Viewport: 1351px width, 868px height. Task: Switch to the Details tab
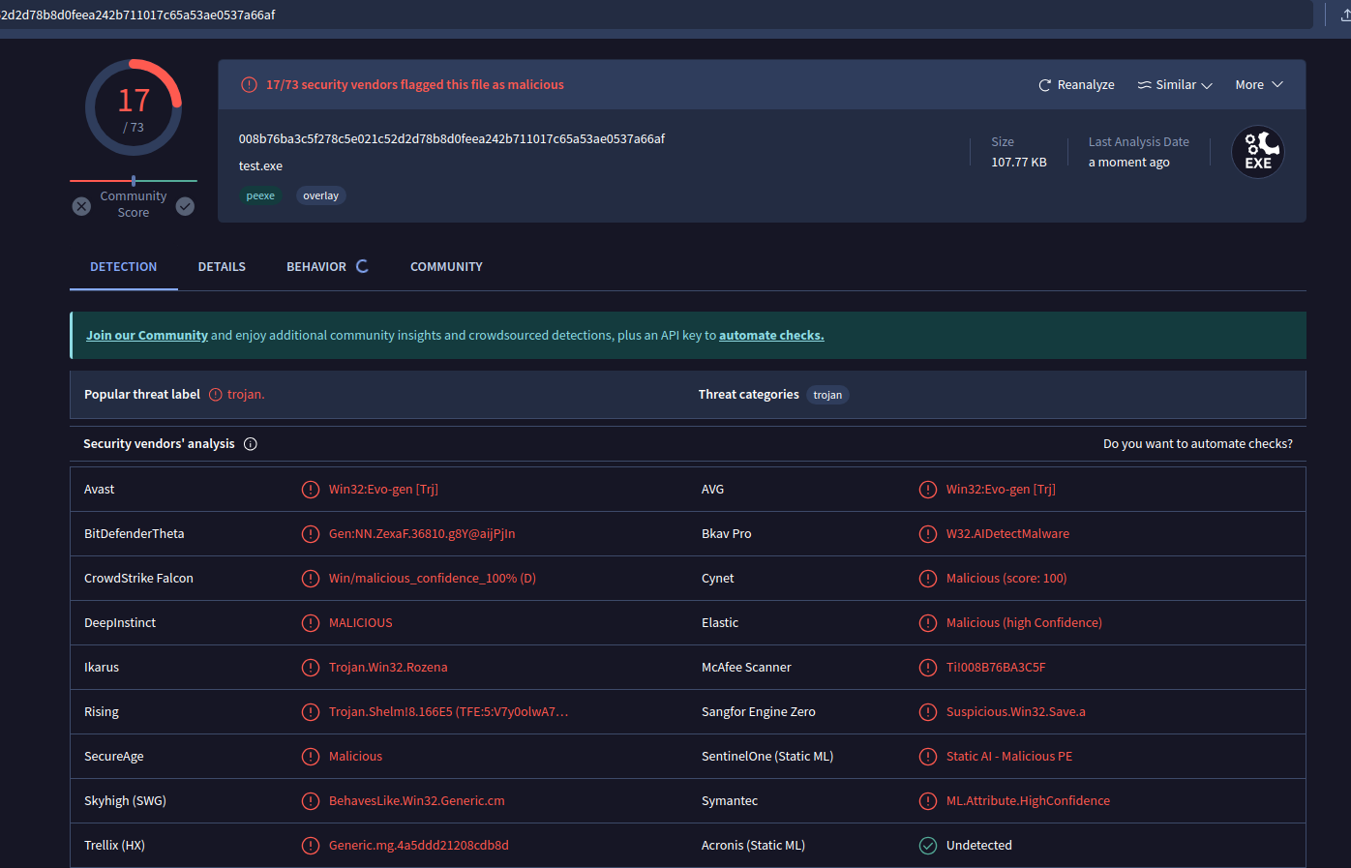coord(222,267)
